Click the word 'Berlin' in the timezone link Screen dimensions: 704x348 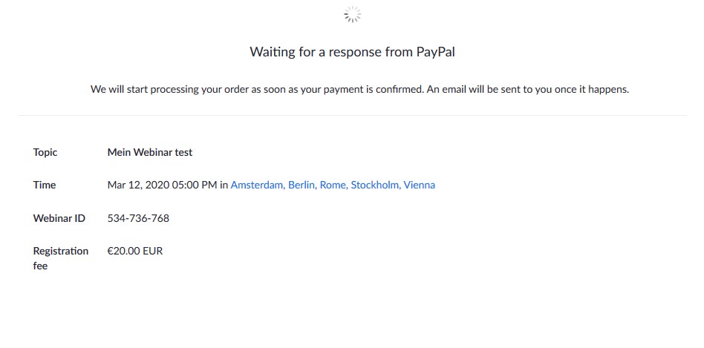302,185
